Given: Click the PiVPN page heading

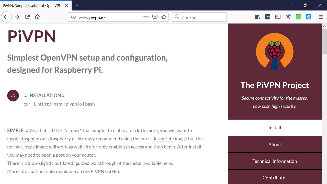Looking at the screenshot, I should tap(31, 36).
